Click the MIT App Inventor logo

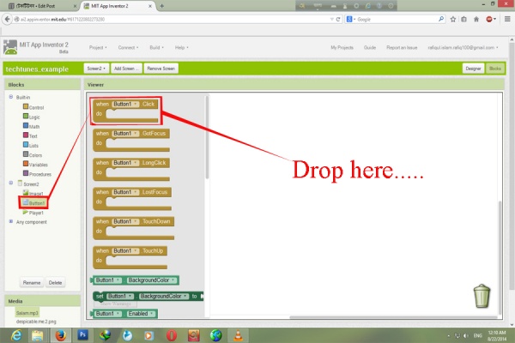point(10,47)
